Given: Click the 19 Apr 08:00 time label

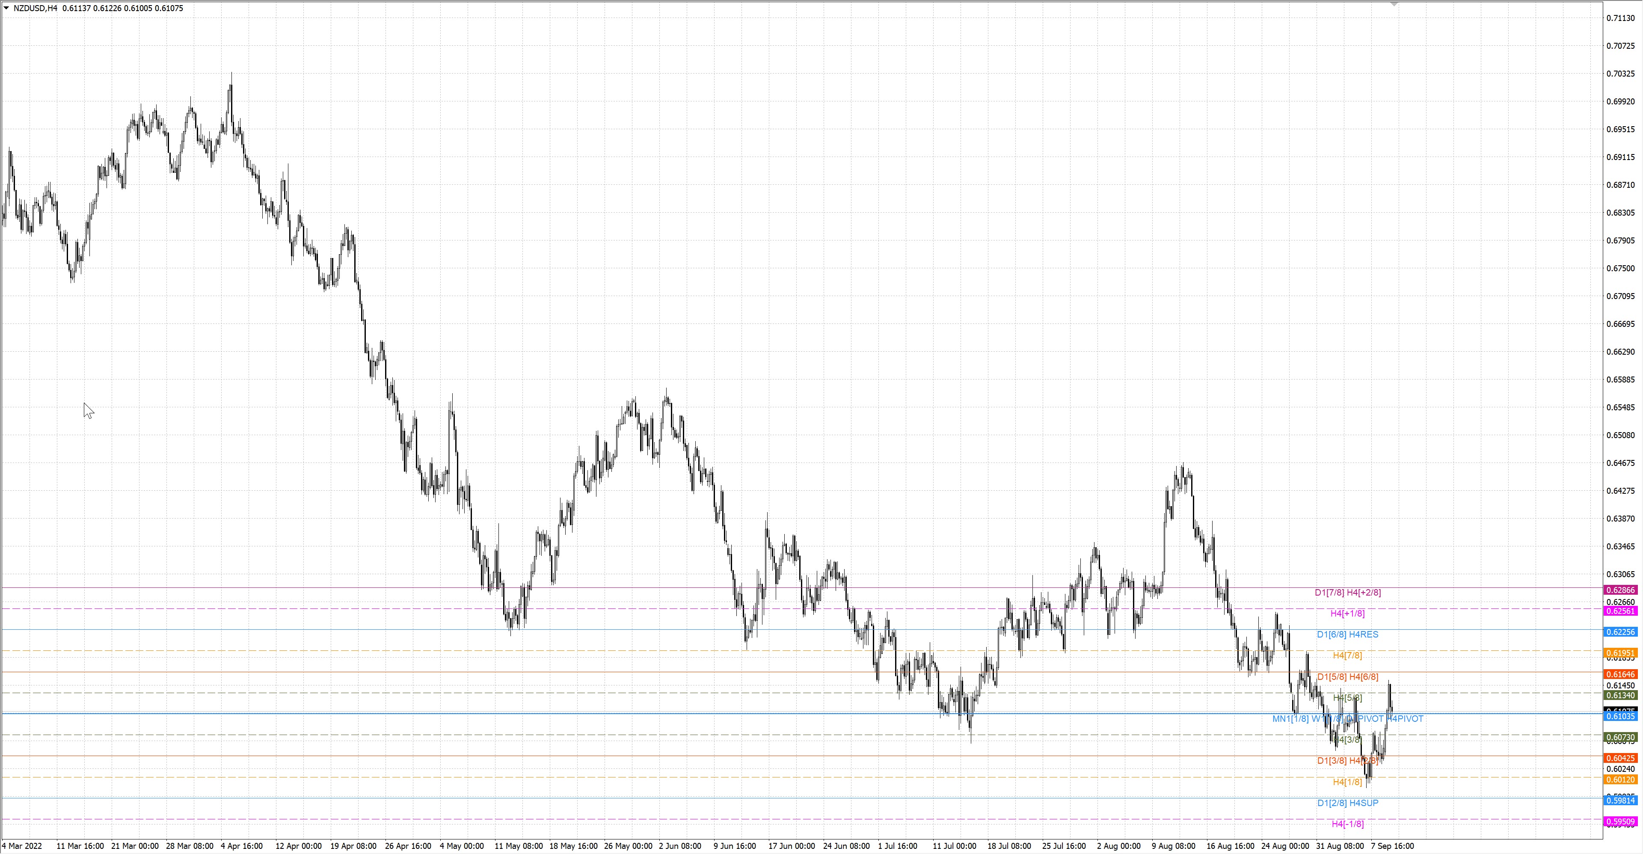Looking at the screenshot, I should point(353,846).
